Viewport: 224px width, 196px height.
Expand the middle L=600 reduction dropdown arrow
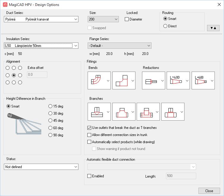(187, 81)
